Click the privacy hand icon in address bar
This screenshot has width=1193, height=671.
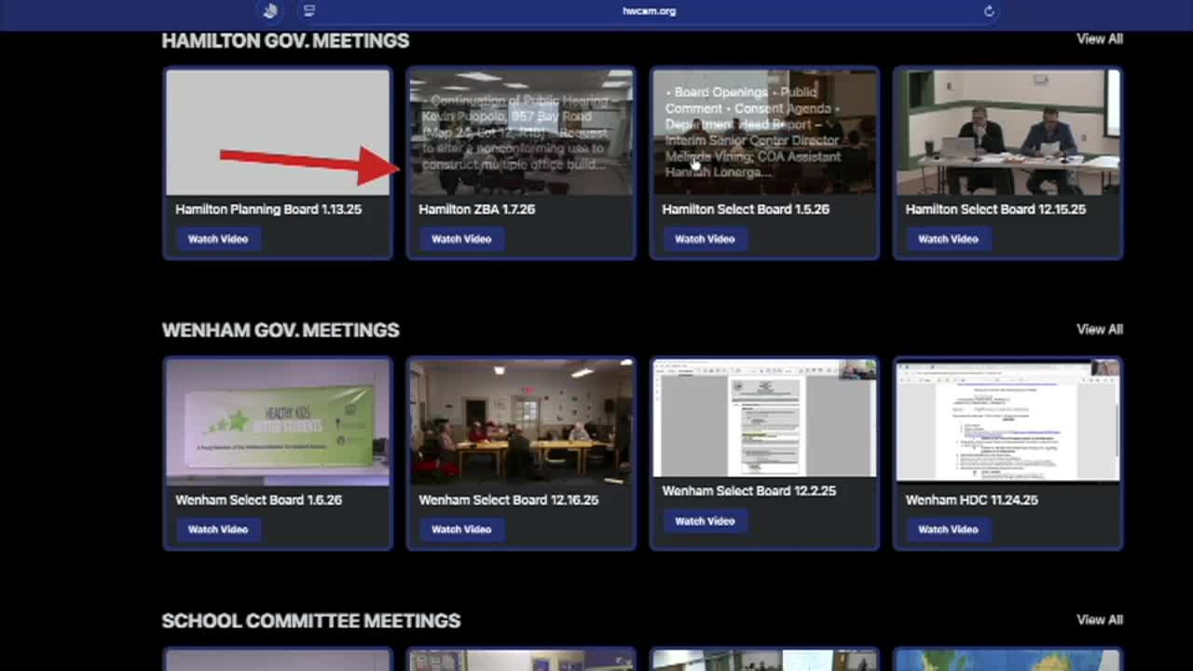(x=270, y=11)
